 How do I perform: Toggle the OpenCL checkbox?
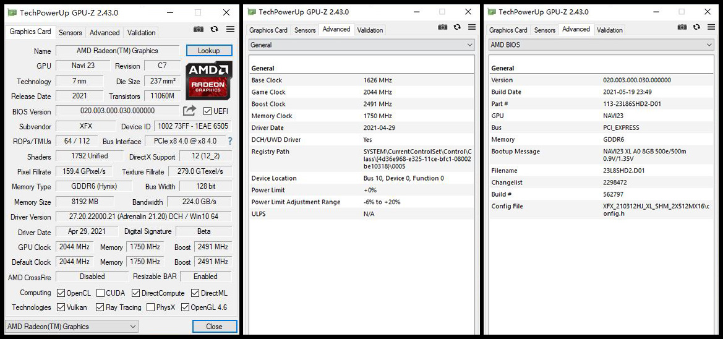click(x=61, y=293)
